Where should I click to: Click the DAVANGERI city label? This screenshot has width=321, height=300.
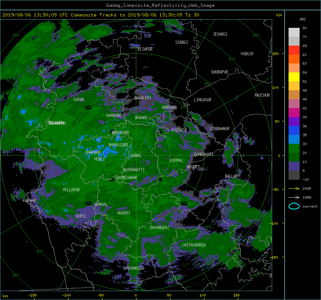[159, 228]
